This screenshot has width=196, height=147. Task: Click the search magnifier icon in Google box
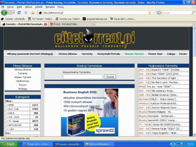(x=193, y=13)
